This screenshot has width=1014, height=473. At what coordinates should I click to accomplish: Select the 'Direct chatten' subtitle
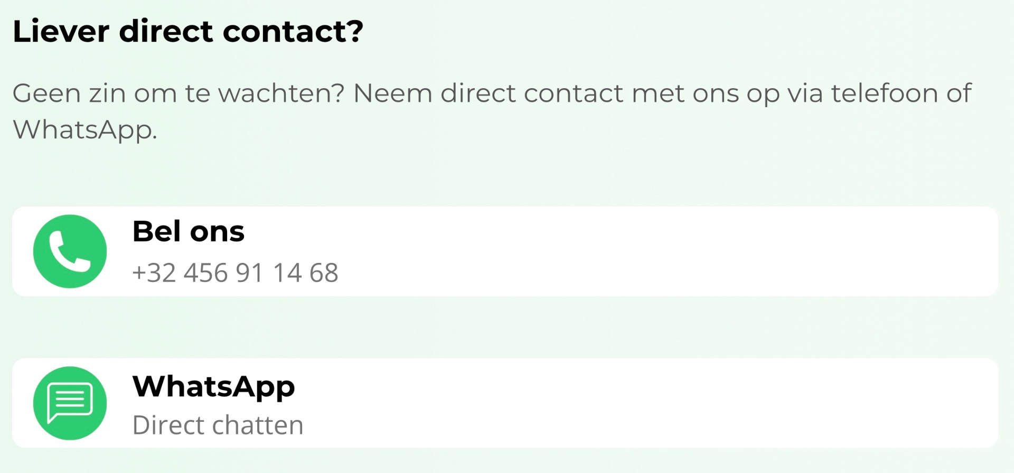218,425
